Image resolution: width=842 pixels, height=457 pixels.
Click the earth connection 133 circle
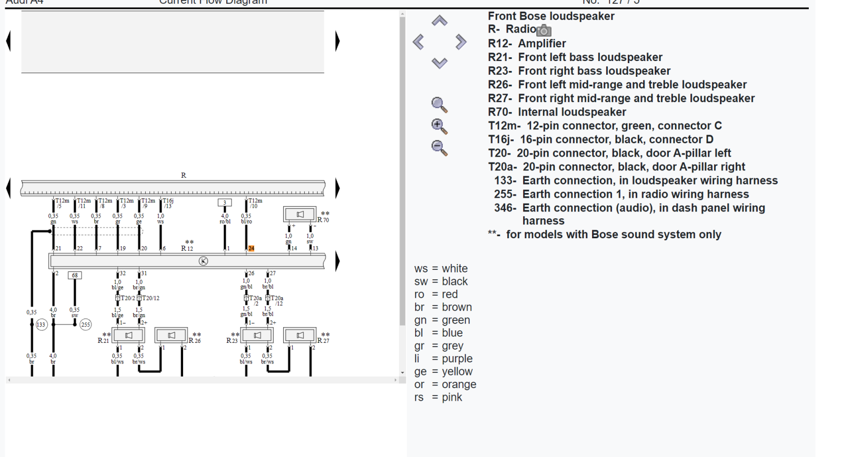[41, 324]
